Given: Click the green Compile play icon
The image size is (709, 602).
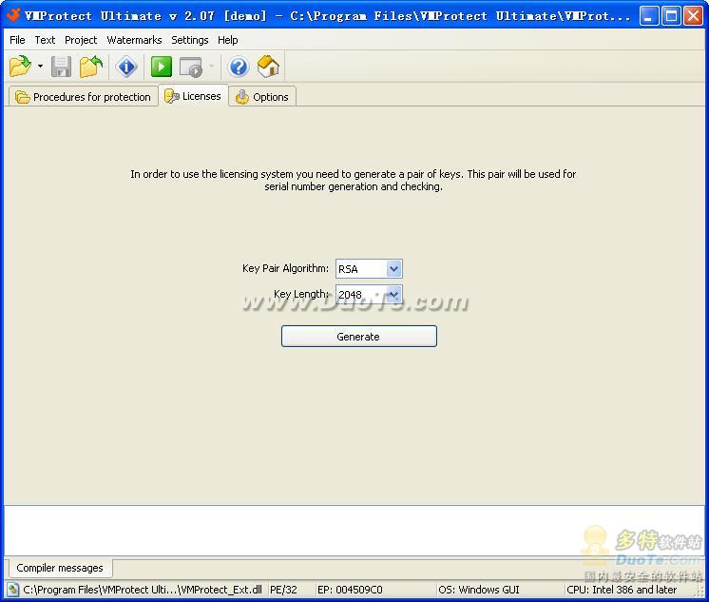Looking at the screenshot, I should (162, 67).
